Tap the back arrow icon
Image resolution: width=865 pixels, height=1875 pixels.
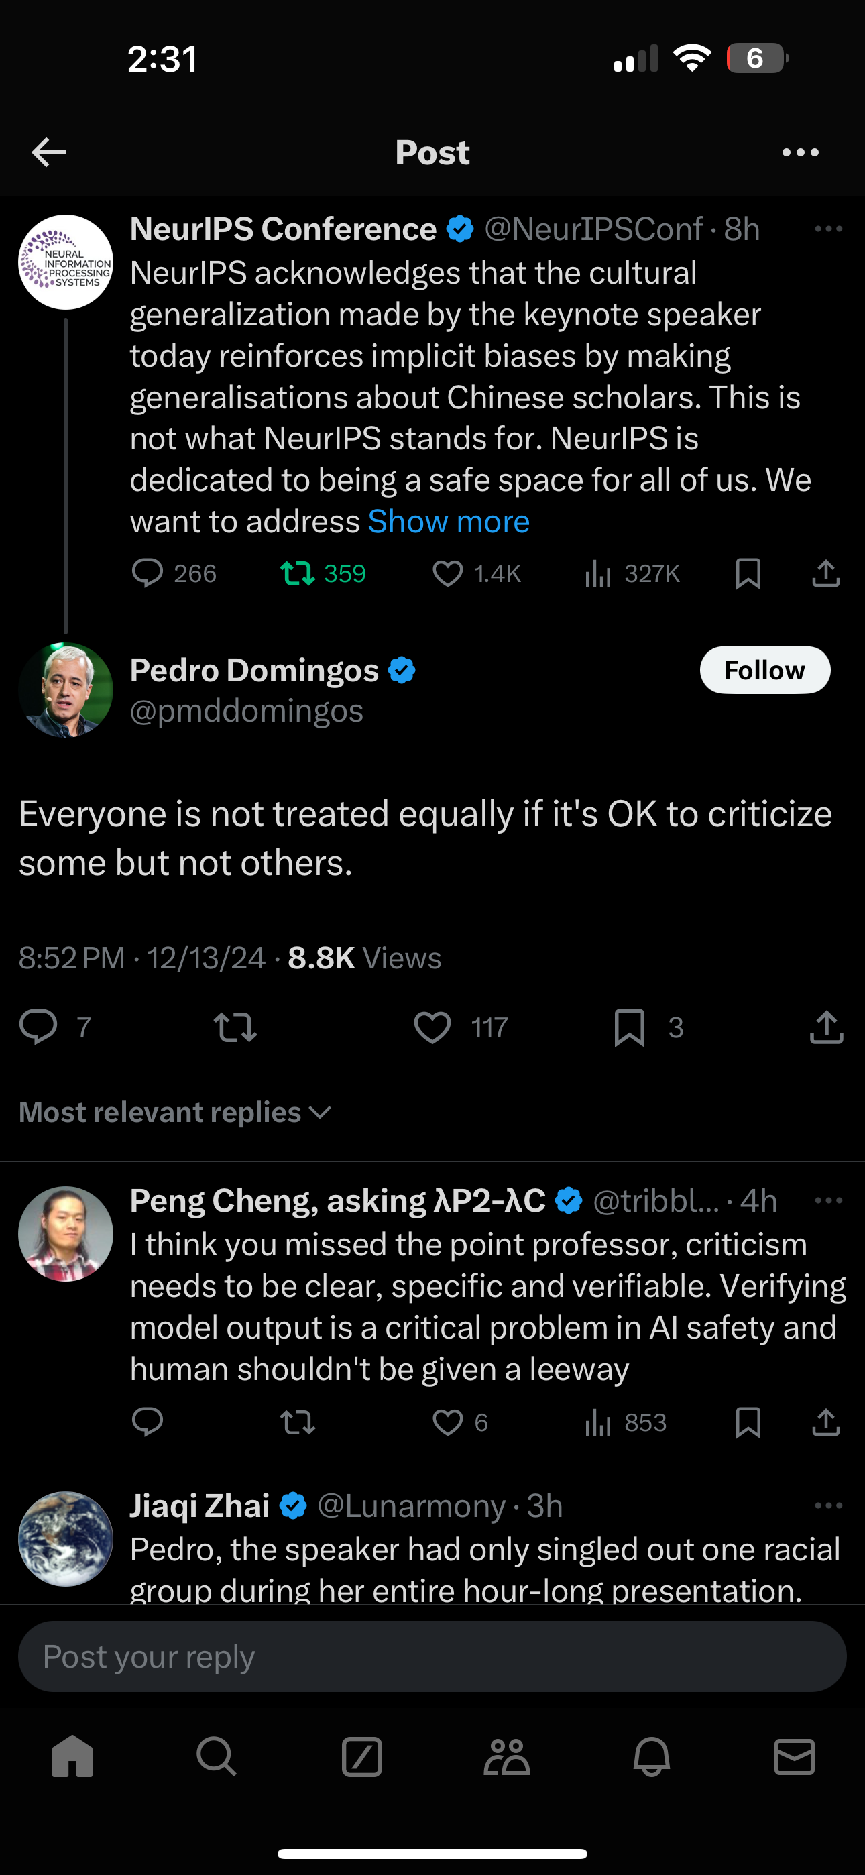tap(50, 152)
